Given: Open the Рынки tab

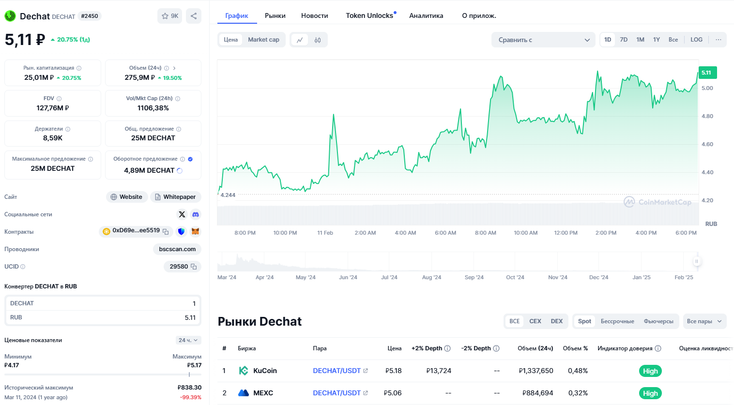Looking at the screenshot, I should 275,15.
